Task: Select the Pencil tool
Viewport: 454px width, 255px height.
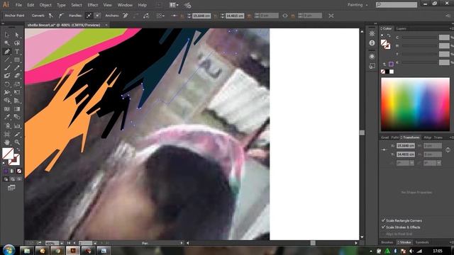Action: [x=17, y=68]
